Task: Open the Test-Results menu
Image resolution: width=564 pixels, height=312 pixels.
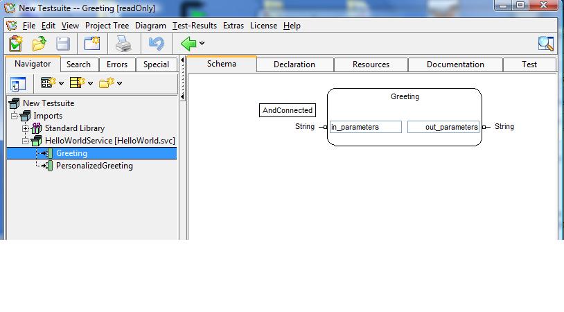Action: pyautogui.click(x=194, y=26)
